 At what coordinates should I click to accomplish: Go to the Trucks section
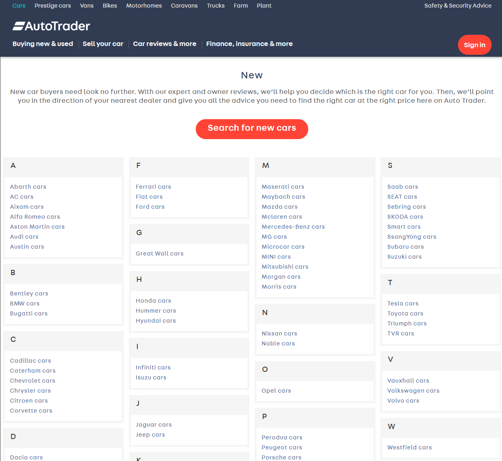[216, 6]
